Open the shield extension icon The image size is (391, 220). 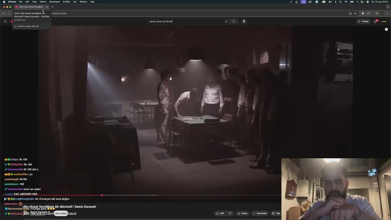[363, 13]
